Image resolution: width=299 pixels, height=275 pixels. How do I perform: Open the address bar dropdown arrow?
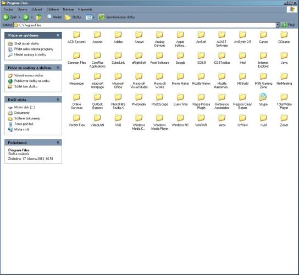click(278, 25)
